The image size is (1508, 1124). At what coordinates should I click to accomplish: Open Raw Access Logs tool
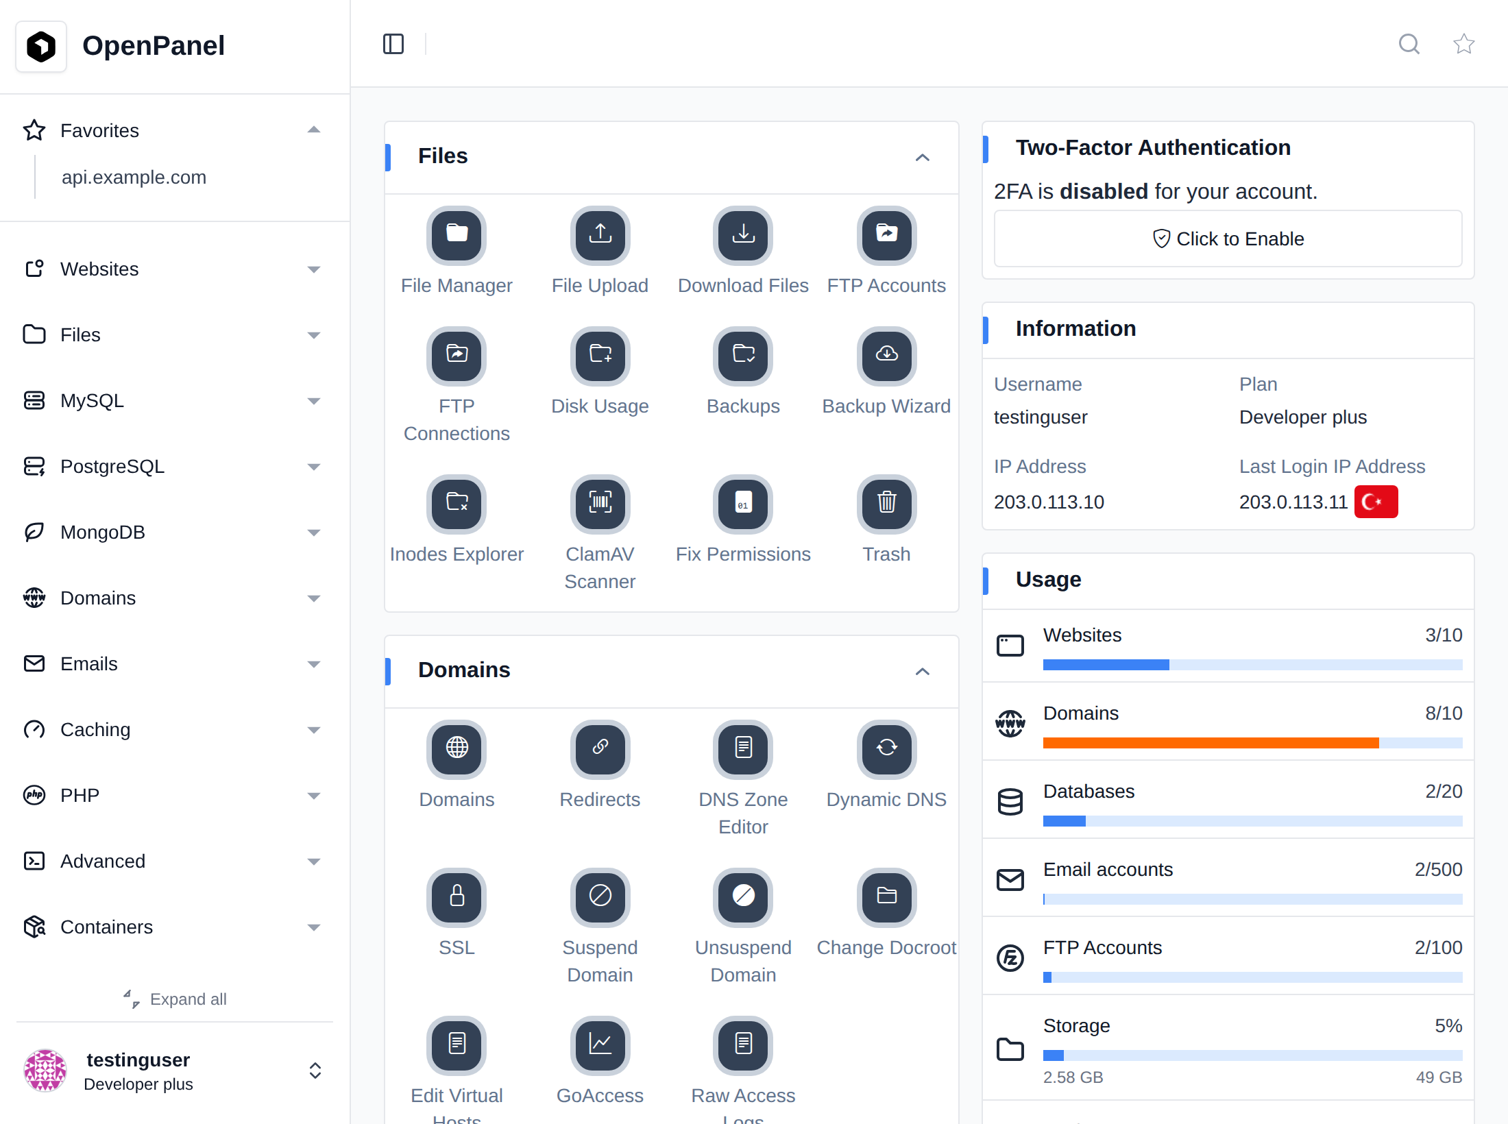click(743, 1045)
